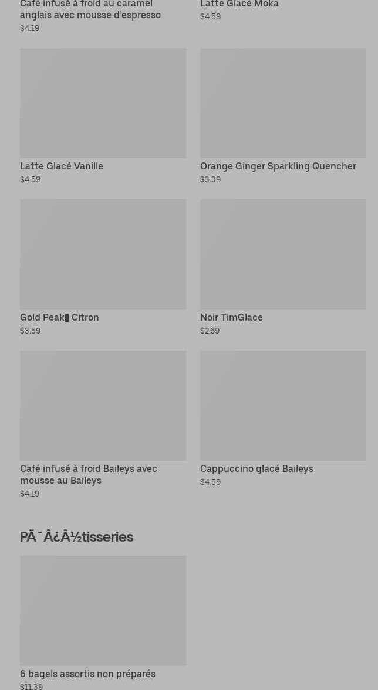The height and width of the screenshot is (690, 378).
Task: Click the Gold Peak Citron name
Action: 59,317
